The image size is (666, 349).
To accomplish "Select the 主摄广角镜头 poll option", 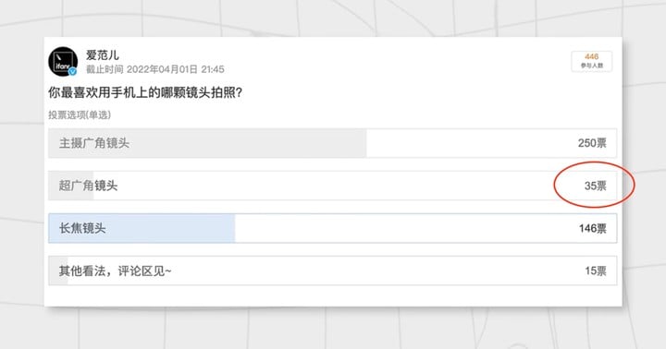I will click(333, 143).
